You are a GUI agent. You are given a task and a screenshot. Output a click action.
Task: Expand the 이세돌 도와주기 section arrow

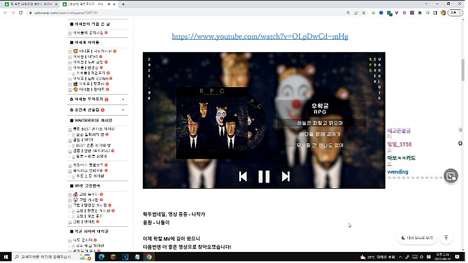[x=123, y=99]
